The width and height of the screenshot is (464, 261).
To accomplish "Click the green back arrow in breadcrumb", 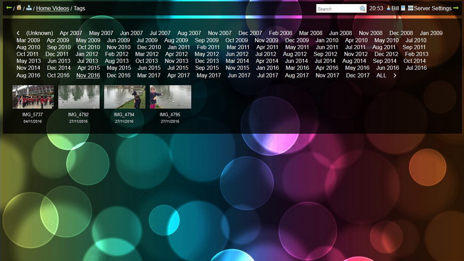I will 9,8.
